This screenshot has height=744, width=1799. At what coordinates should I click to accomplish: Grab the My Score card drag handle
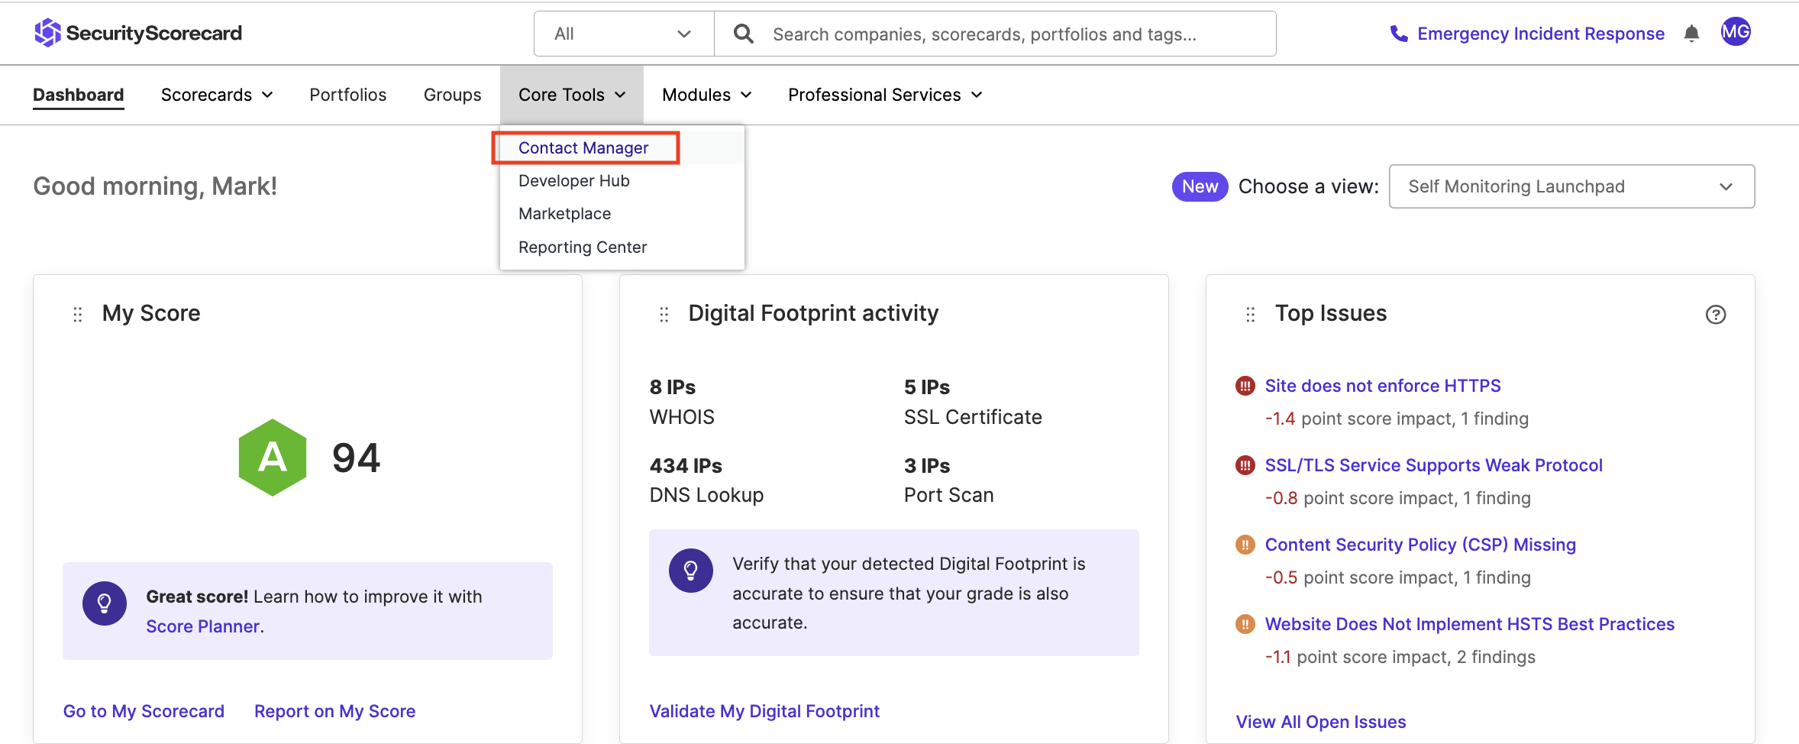[x=77, y=315]
